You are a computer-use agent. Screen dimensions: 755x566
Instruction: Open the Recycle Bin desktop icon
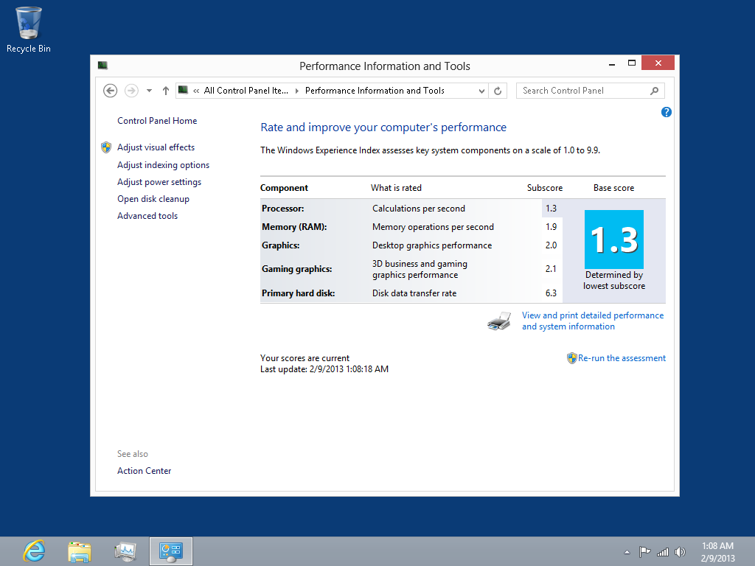(x=29, y=29)
